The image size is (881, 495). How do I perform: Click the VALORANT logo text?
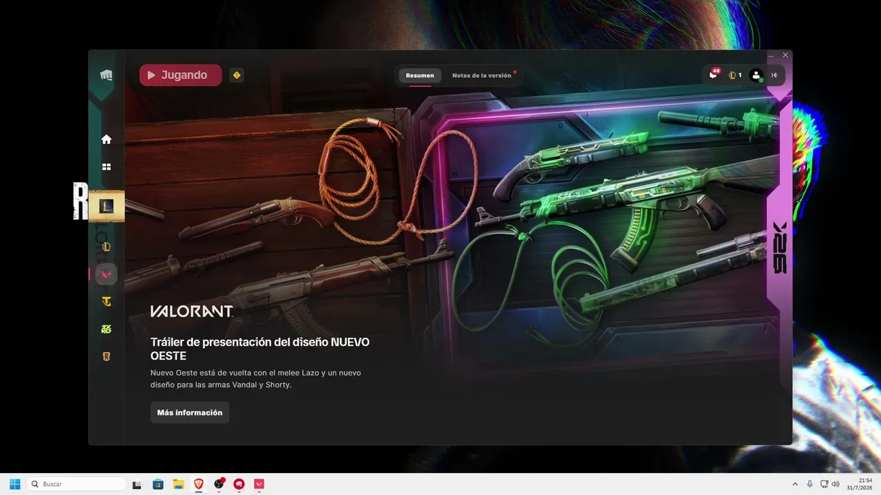click(192, 311)
